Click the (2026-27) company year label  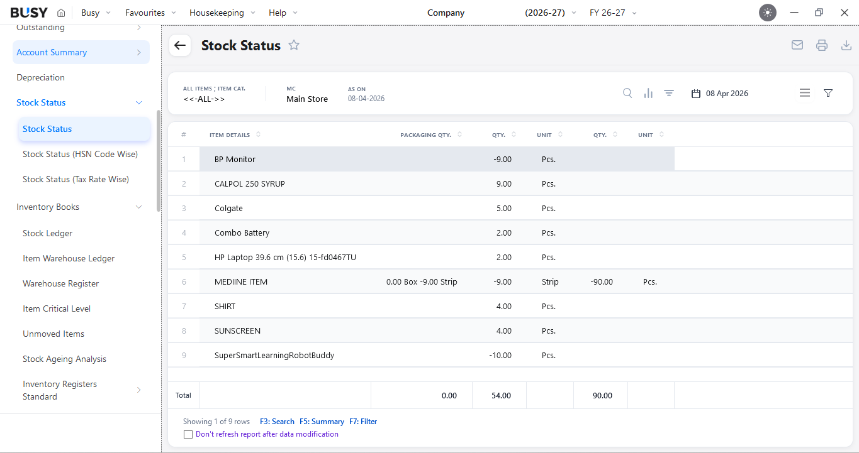(545, 13)
